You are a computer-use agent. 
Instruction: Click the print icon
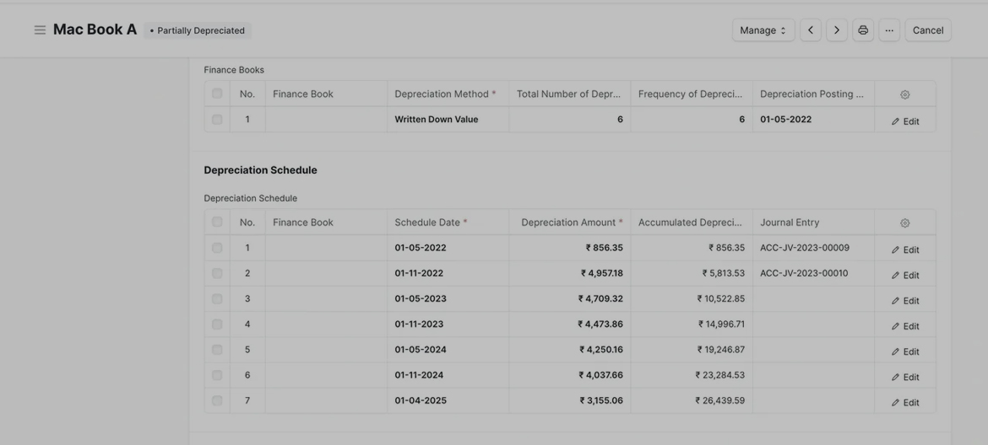click(x=862, y=30)
